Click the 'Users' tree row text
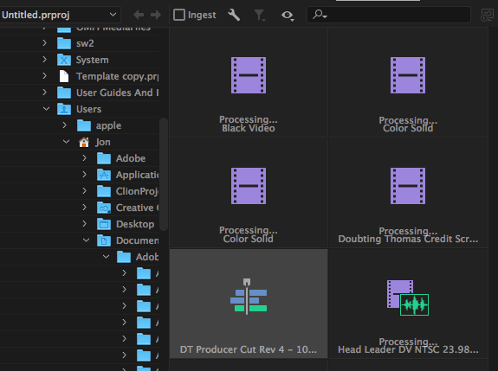The image size is (498, 371). (x=88, y=109)
